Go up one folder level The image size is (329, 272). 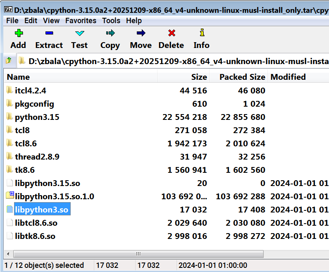click(x=9, y=61)
